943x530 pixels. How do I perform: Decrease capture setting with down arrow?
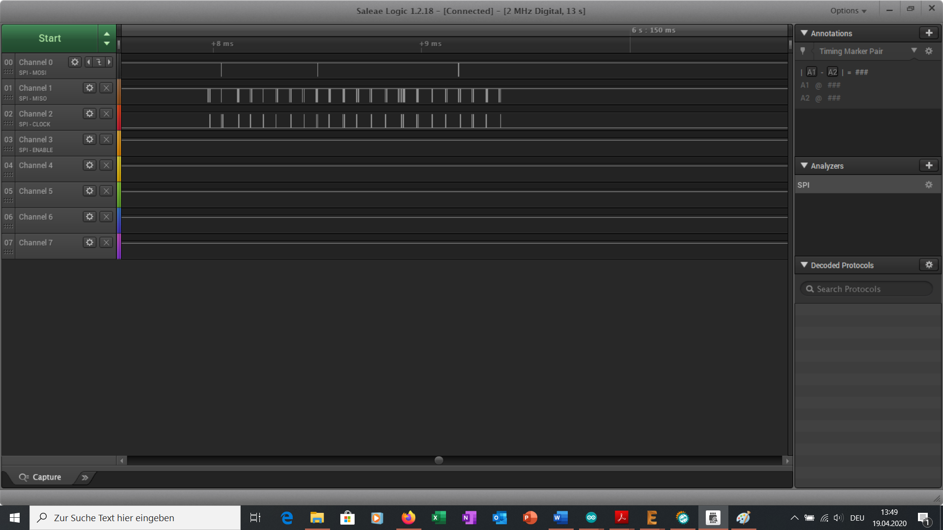pyautogui.click(x=107, y=44)
